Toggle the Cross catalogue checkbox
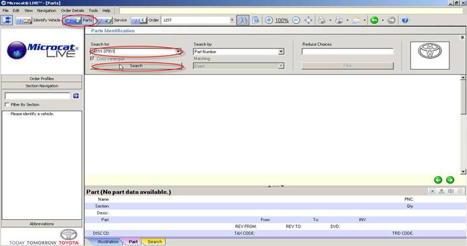This screenshot has width=467, height=246. (x=92, y=59)
